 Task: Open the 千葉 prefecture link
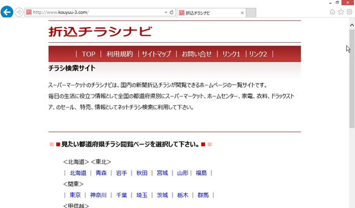click(121, 195)
